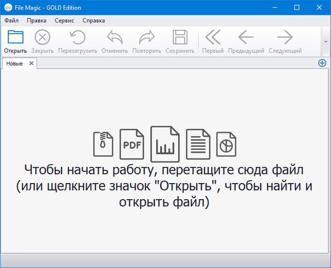This screenshot has height=268, width=331.
Task: Open the Файл menu
Action: 11,21
